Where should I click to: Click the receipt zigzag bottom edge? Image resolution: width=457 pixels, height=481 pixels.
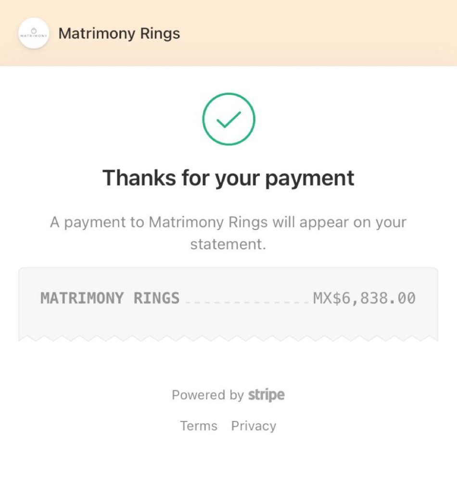(228, 338)
